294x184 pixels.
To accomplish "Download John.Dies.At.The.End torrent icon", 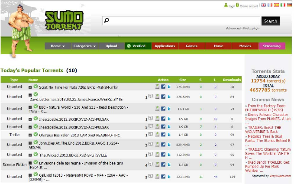I will [x=157, y=144].
